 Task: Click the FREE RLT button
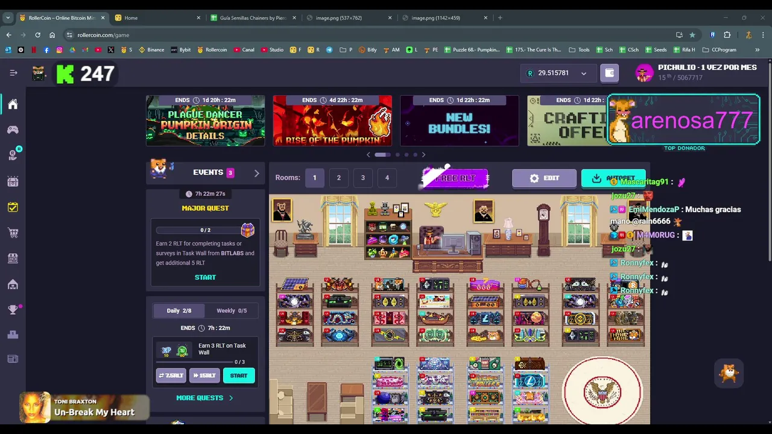(x=455, y=178)
